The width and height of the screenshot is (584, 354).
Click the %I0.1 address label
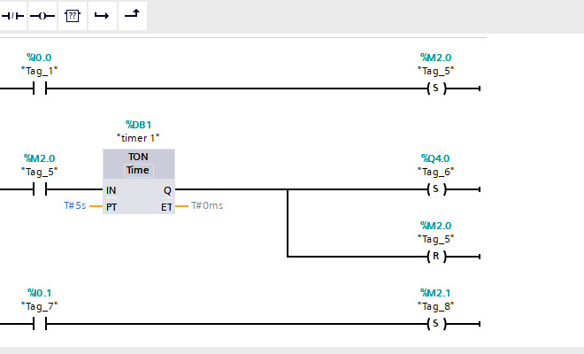tap(40, 293)
